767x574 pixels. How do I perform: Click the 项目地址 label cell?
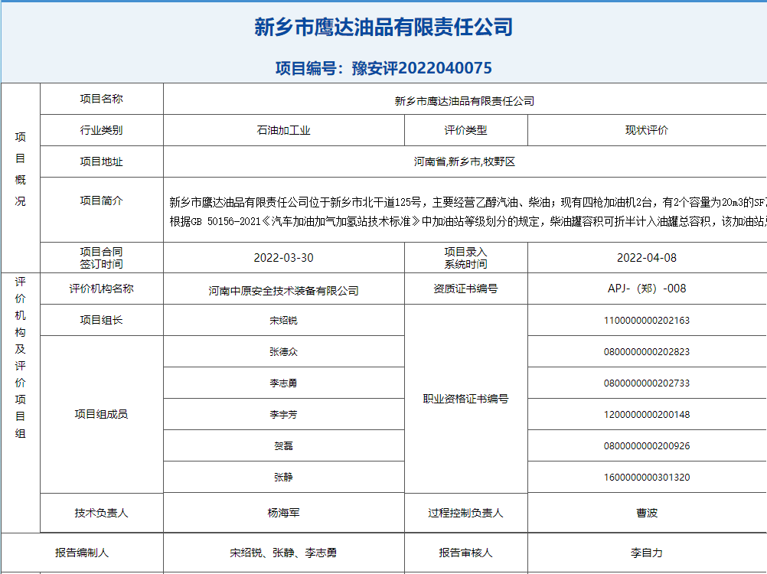tap(101, 161)
